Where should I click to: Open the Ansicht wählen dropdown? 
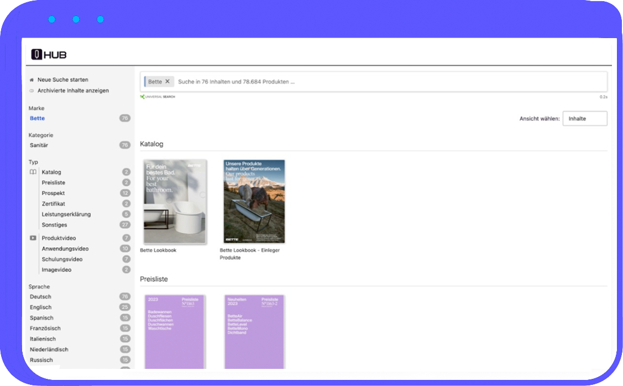(584, 119)
